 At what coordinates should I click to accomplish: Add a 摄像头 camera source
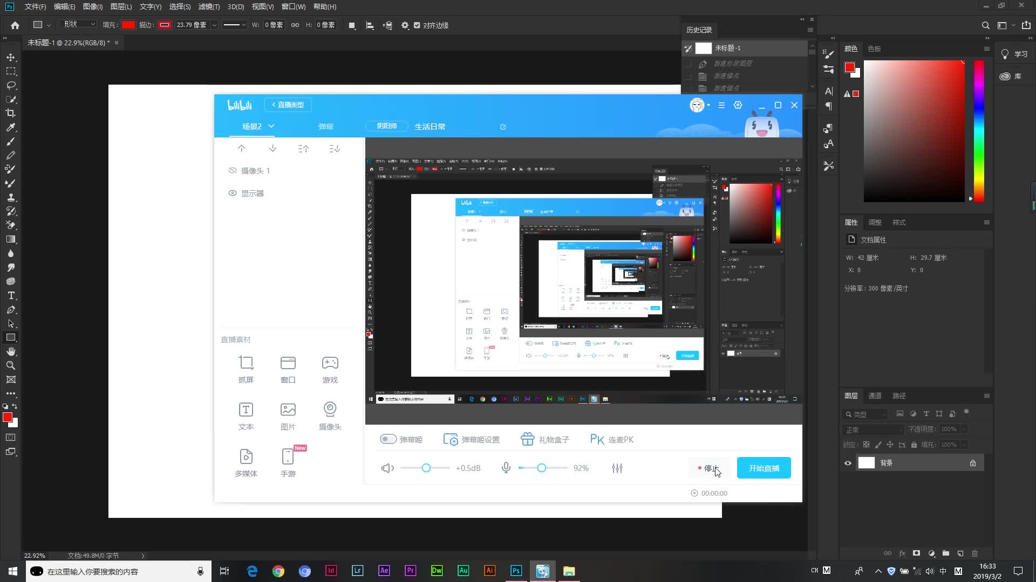click(x=330, y=410)
